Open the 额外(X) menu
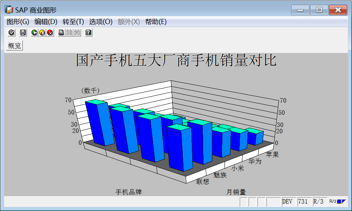Image resolution: width=352 pixels, height=211 pixels. 129,22
